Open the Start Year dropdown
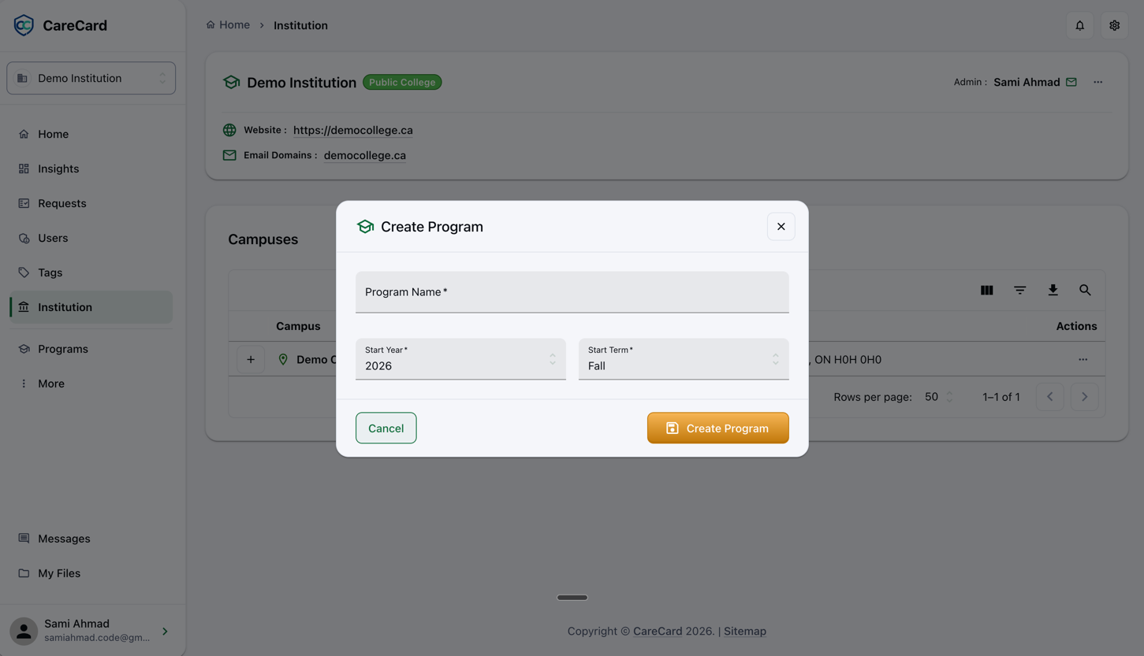 coord(460,359)
